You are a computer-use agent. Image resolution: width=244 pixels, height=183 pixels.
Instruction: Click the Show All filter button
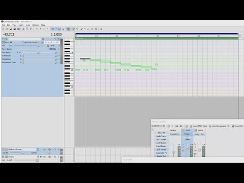161,133
